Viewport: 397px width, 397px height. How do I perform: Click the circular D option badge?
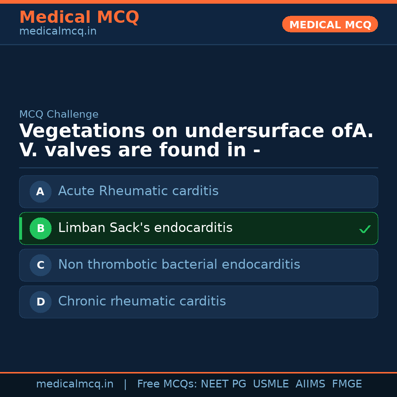pyautogui.click(x=40, y=302)
